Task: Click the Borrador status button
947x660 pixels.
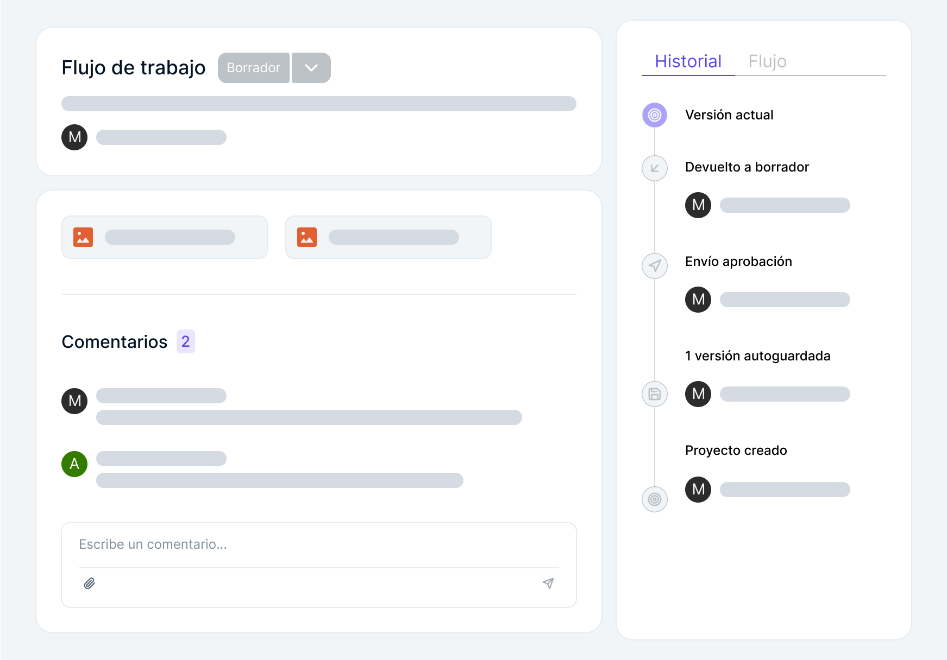Action: (x=253, y=68)
